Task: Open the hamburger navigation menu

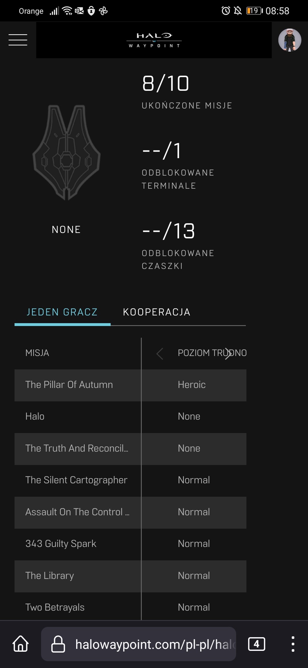Action: pos(18,40)
